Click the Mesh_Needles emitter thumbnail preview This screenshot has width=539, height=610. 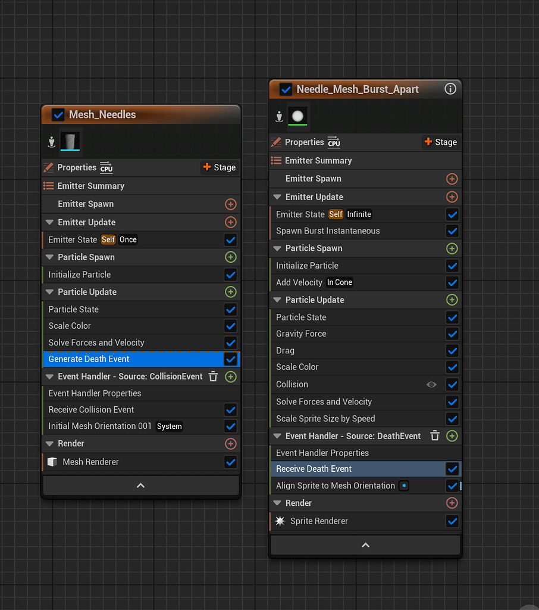pos(70,142)
